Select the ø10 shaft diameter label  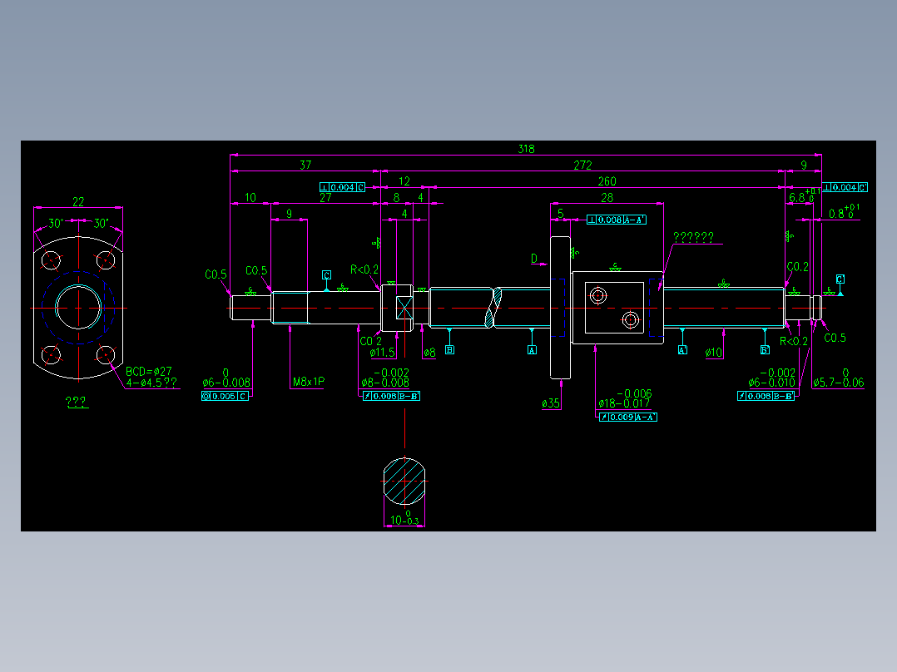[713, 353]
